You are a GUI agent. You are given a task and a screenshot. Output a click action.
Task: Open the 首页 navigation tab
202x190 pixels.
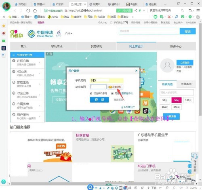point(23,46)
